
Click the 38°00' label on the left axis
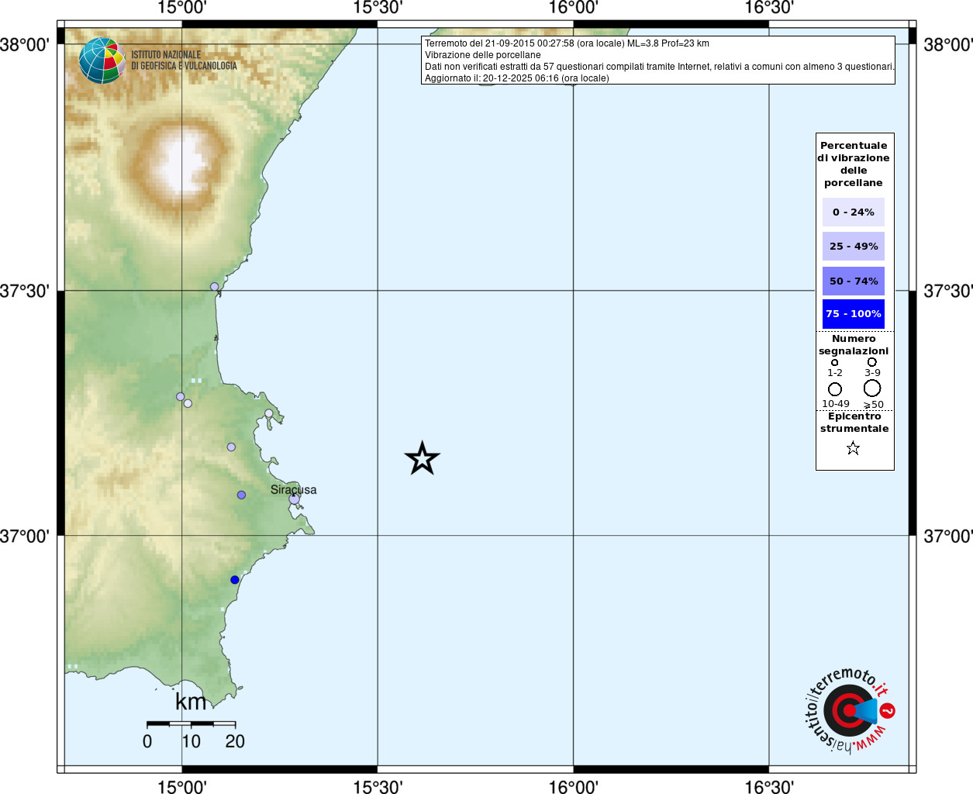tap(25, 45)
